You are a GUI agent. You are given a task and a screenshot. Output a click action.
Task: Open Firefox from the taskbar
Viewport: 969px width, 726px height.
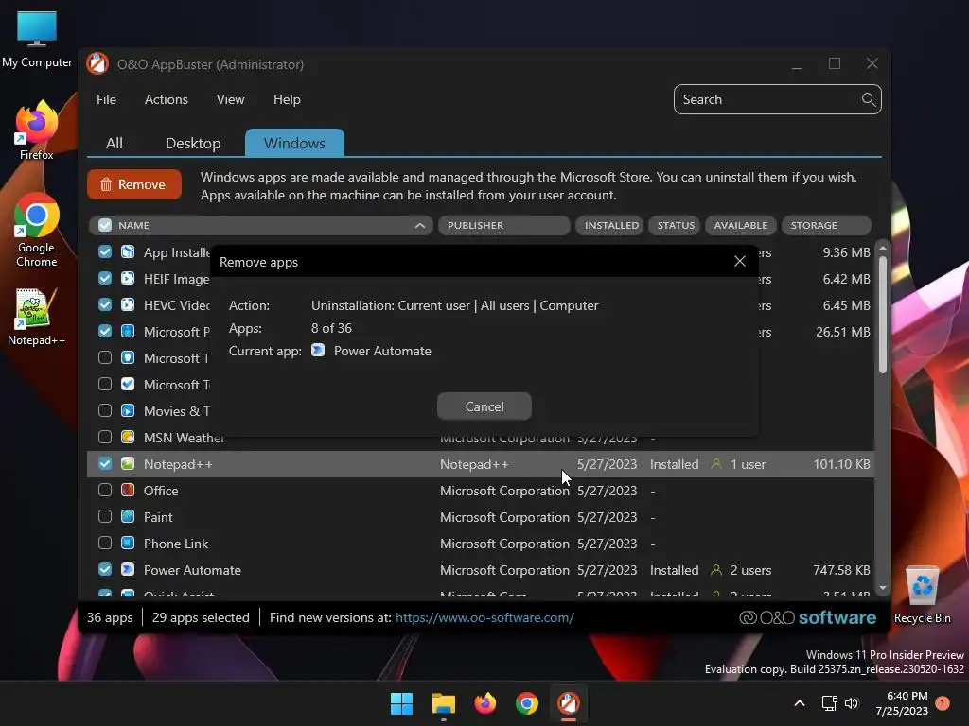485,703
